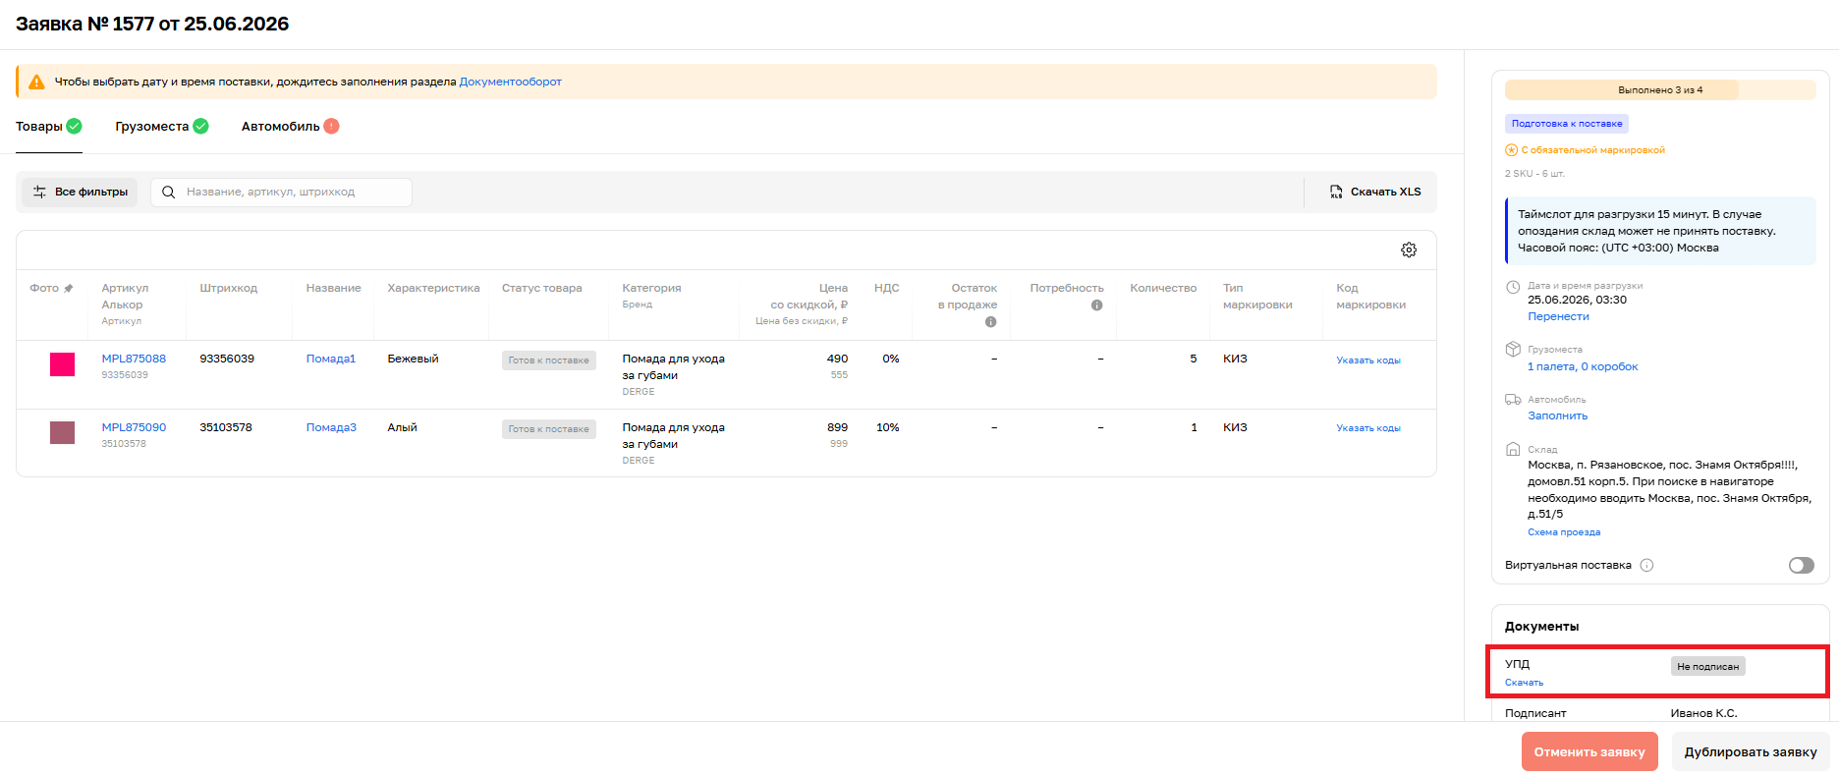Click info icon next to Виртуальная поставка
The image size is (1839, 776).
click(1647, 565)
